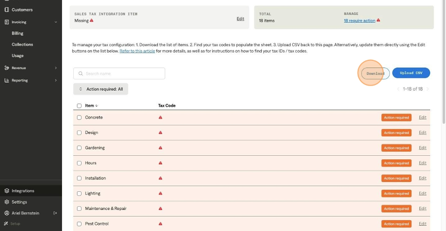446x231 pixels.
Task: Click the warning icon in Concrete row
Action: 161,118
